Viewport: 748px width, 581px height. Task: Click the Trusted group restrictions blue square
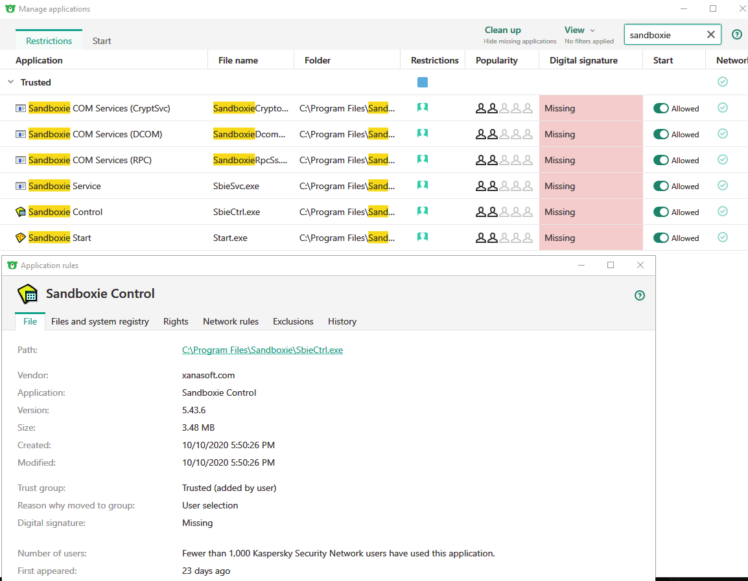pyautogui.click(x=423, y=82)
